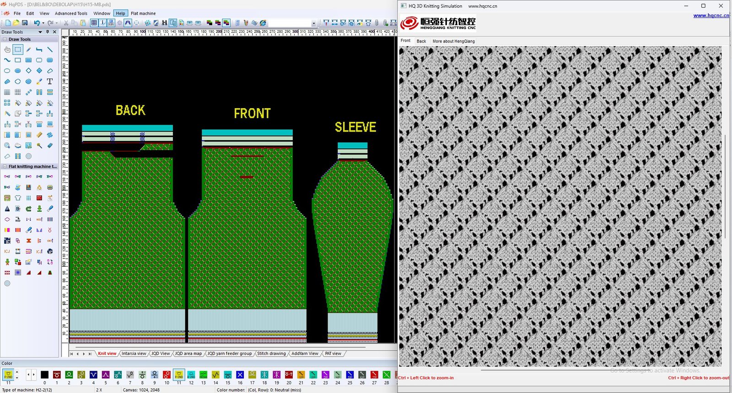This screenshot has width=732, height=393.
Task: Increase current color with up stepper
Action: point(17,372)
